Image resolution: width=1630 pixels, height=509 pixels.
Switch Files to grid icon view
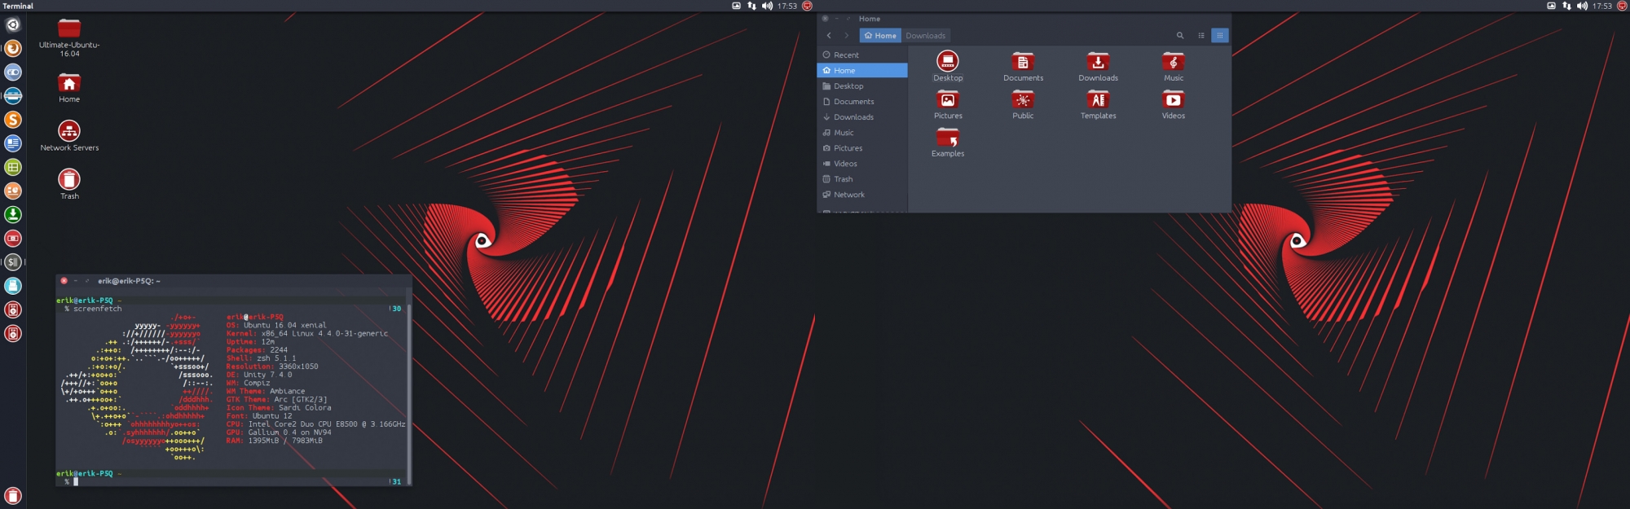1219,35
